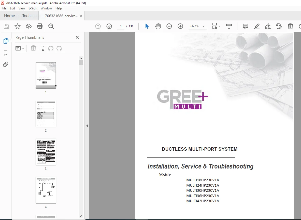Click thumbnails scrollbar up arrow
Screen dimensions: 301x220
click(x=81, y=58)
